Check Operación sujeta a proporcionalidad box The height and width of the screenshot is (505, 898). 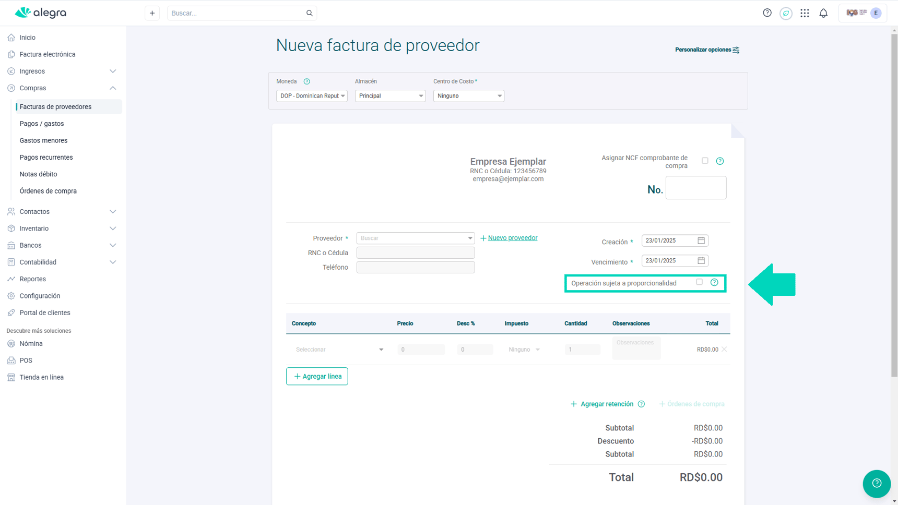click(x=699, y=282)
